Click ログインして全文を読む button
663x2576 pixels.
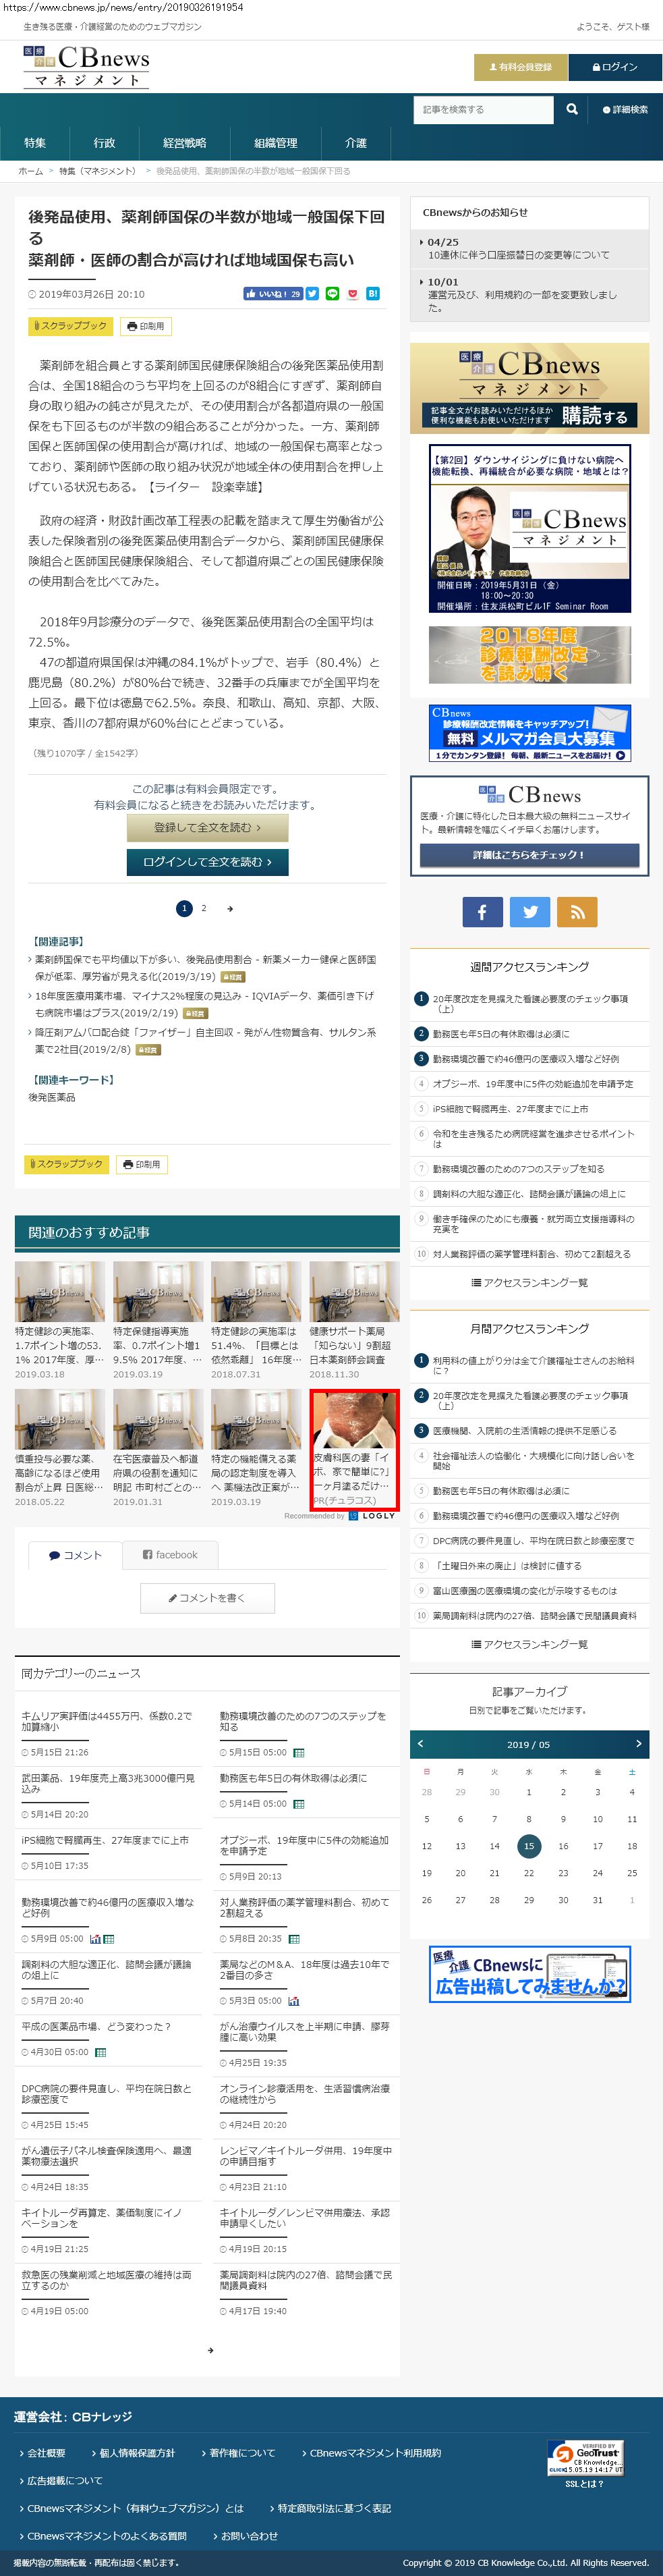tap(207, 861)
